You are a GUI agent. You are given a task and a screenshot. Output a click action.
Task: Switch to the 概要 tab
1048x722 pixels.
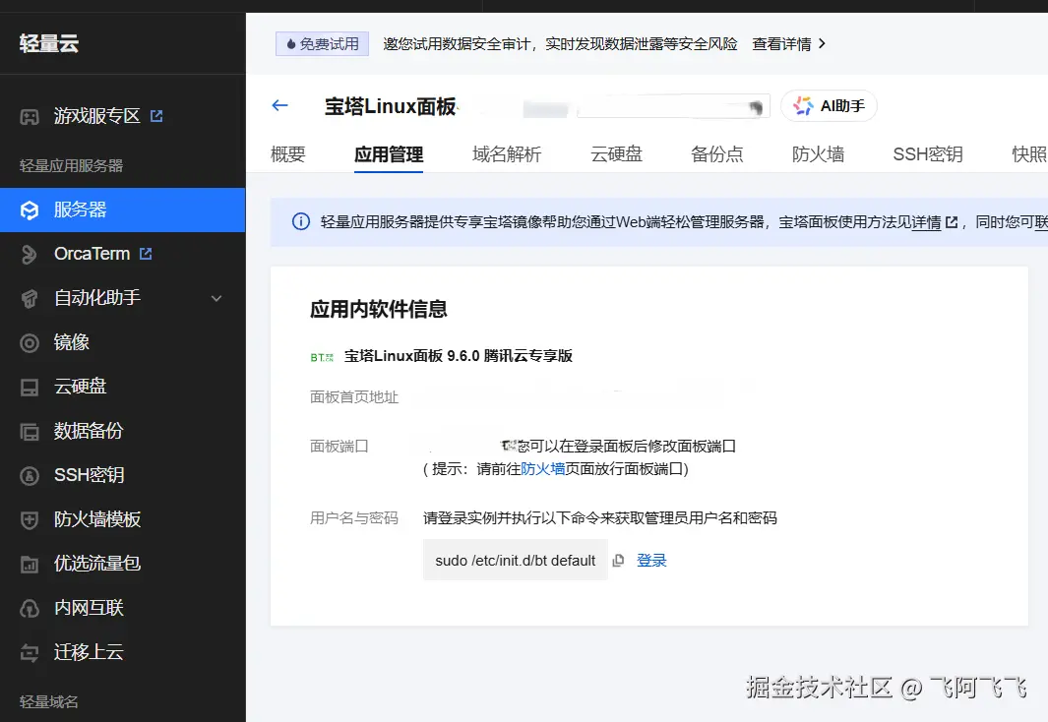pos(288,154)
